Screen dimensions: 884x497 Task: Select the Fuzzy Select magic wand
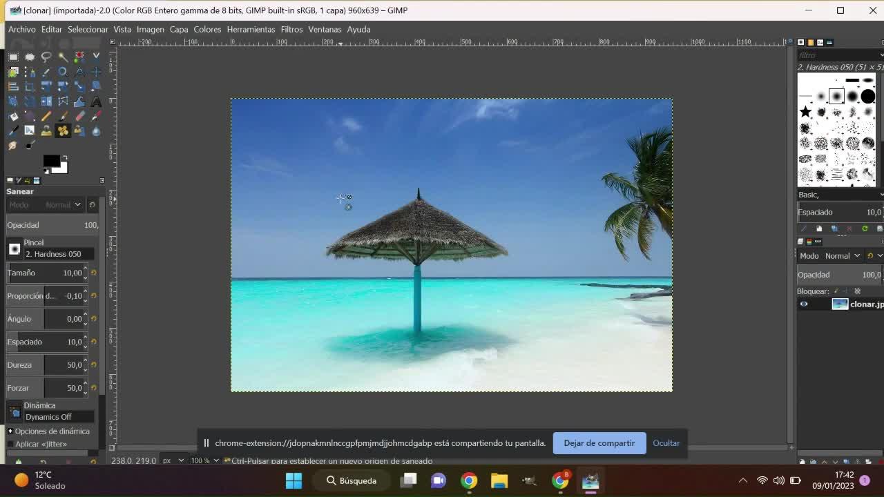[63, 57]
